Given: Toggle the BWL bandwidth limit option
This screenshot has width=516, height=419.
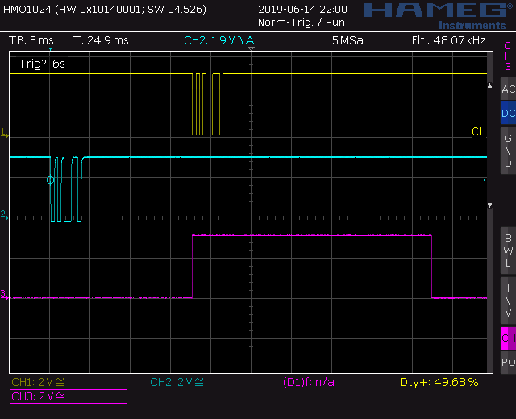Looking at the screenshot, I should pos(508,251).
